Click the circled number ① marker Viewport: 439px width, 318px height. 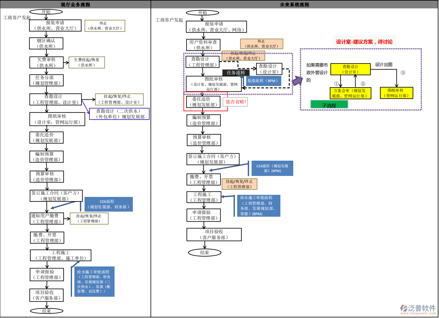coord(336,84)
